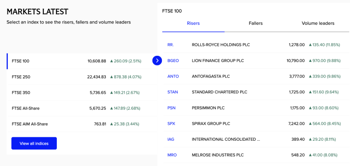The height and width of the screenshot is (166, 350).
Task: Click STANDARD CHARTERED PLC company name
Action: [220, 92]
